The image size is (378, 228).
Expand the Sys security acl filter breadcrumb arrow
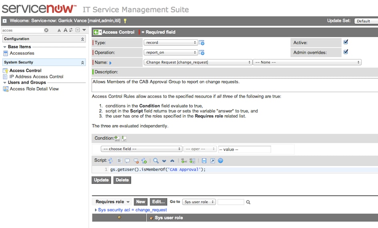point(96,210)
